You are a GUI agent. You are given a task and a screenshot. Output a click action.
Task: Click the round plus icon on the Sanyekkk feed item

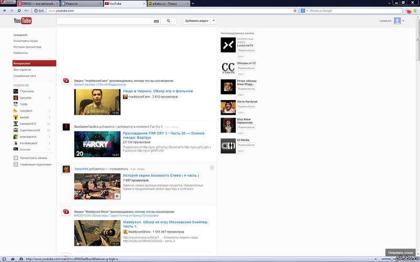[212, 168]
